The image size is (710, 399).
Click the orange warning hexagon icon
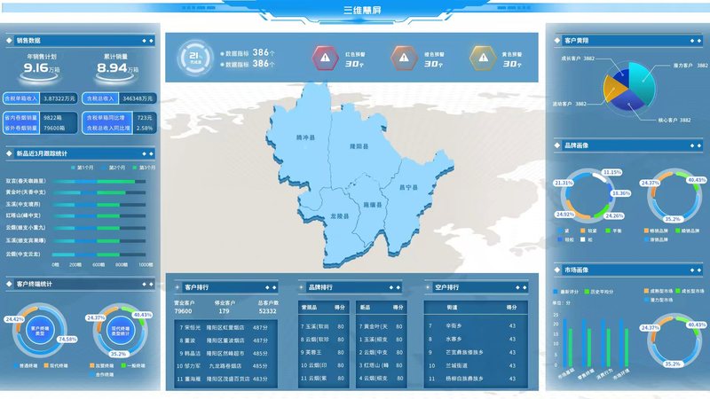point(405,59)
